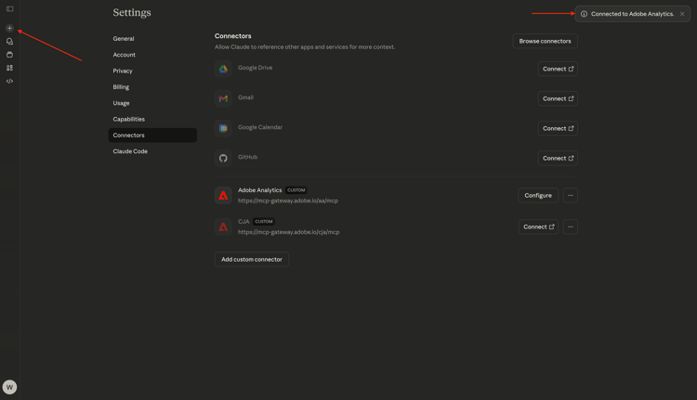Open the user avatar W menu
697x400 pixels.
10,387
